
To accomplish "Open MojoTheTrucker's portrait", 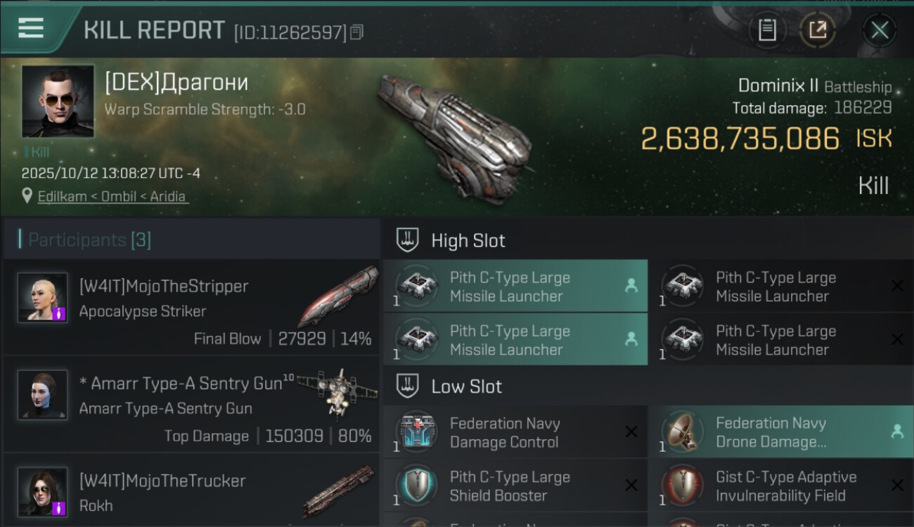I will (43, 491).
